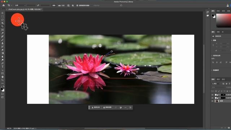The image size is (231, 130).
Task: Open the layer filter type dropdown
Action: [216, 84]
